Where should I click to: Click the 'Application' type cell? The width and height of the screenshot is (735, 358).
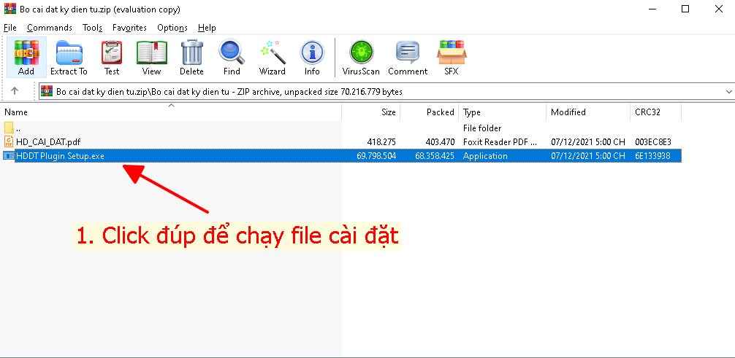(x=485, y=156)
